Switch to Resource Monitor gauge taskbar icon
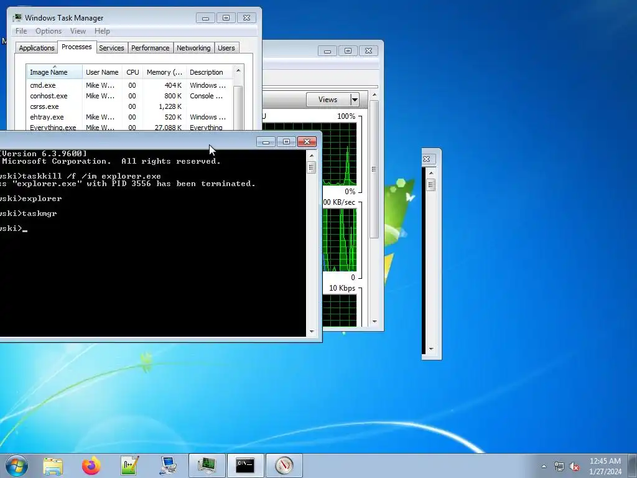Screen dimensions: 637x478 pyautogui.click(x=284, y=466)
